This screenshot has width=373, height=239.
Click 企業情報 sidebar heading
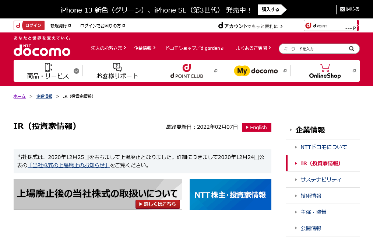(310, 130)
